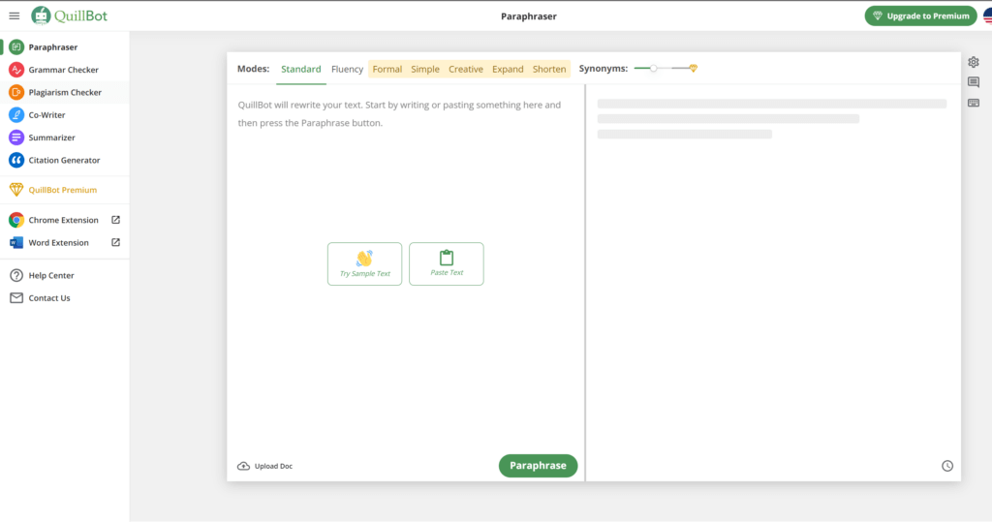
Task: Click the Paraphrase button
Action: click(x=538, y=466)
